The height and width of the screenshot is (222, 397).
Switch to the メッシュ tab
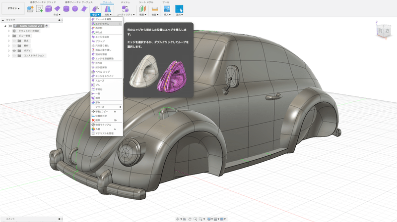coord(126,2)
